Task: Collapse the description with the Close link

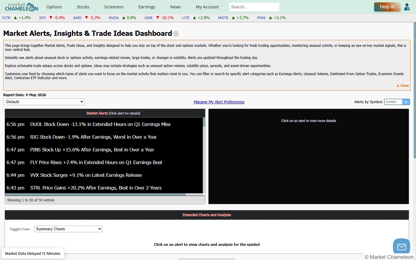Action: [403, 86]
